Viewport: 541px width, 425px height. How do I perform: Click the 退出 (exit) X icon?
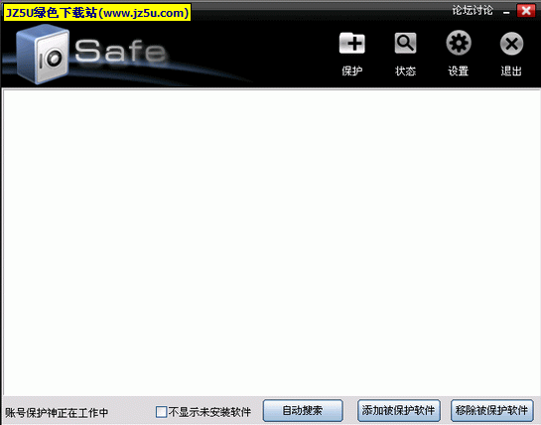[x=511, y=44]
